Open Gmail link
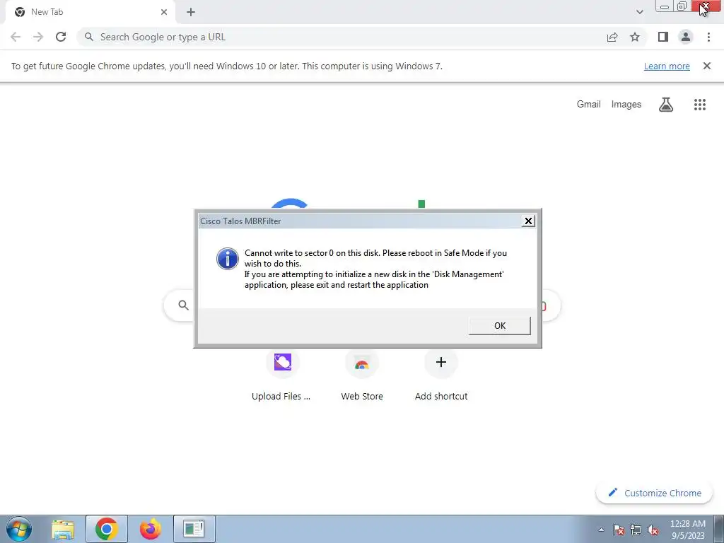 point(589,105)
